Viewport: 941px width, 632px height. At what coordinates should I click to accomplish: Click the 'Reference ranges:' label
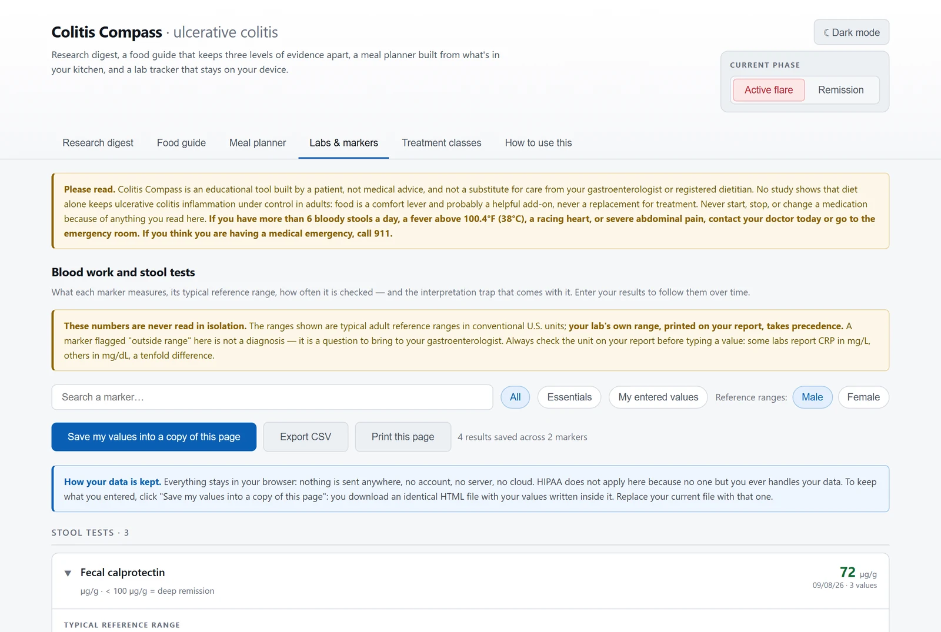point(751,398)
